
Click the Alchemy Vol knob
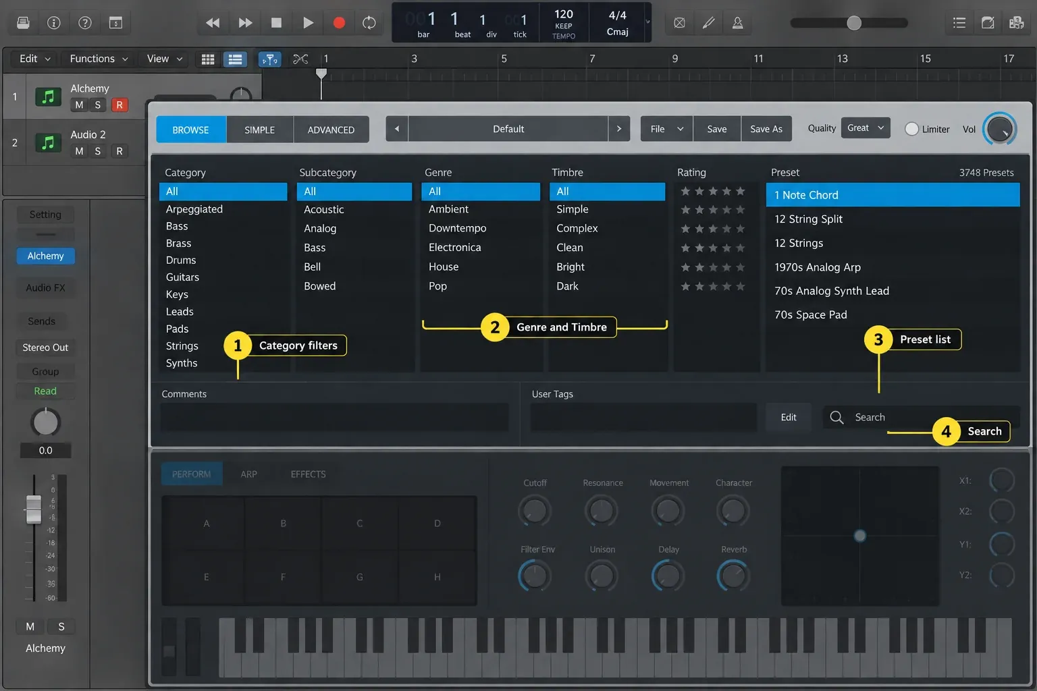pyautogui.click(x=999, y=129)
